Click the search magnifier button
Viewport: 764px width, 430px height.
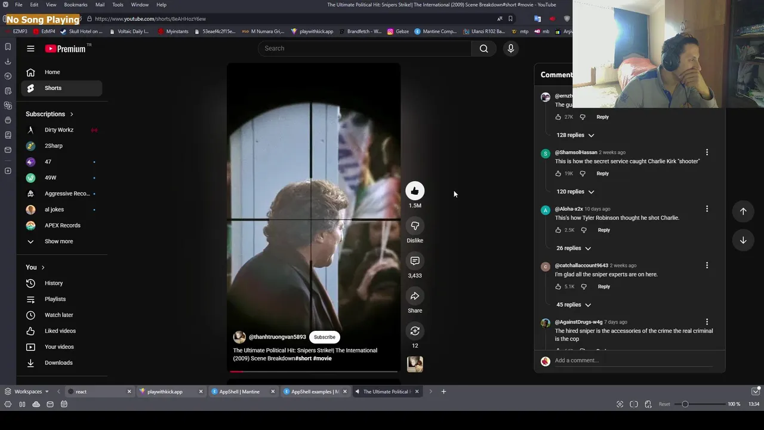click(484, 48)
